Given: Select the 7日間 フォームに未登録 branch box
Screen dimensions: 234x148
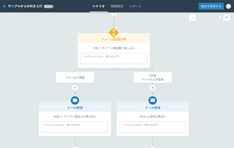Looking at the screenshot, I should tap(152, 78).
